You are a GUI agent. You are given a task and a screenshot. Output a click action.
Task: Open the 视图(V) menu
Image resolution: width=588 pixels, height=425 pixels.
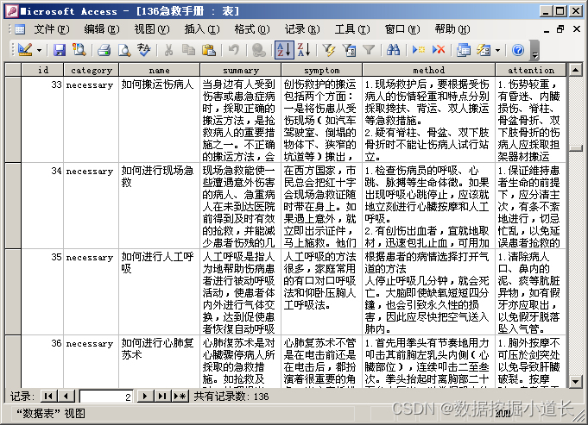pyautogui.click(x=152, y=29)
